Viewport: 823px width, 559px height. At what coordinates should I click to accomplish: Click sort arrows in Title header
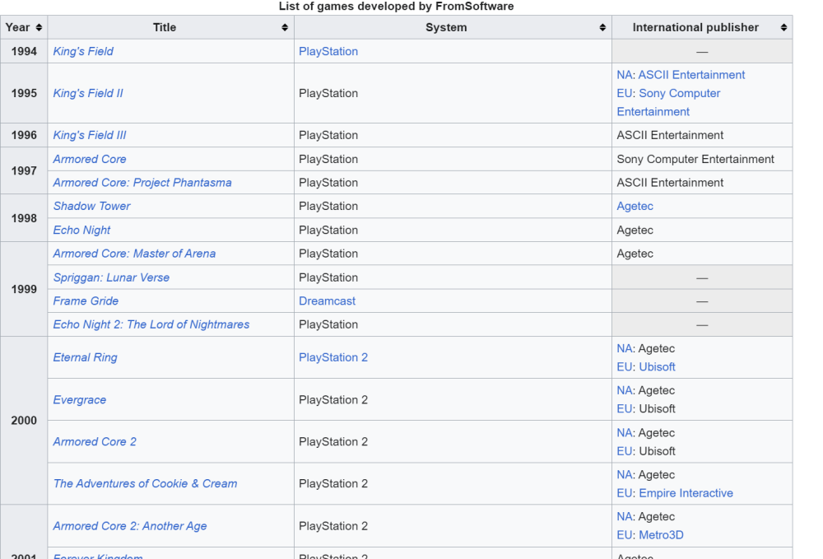[x=285, y=27]
